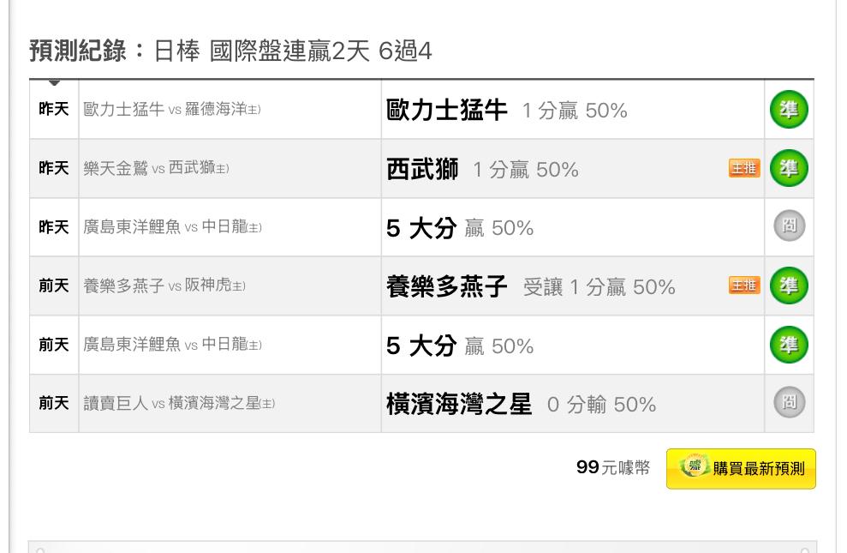The height and width of the screenshot is (553, 847).
Task: Click the 預測紀錄 heading title
Action: coord(78,51)
